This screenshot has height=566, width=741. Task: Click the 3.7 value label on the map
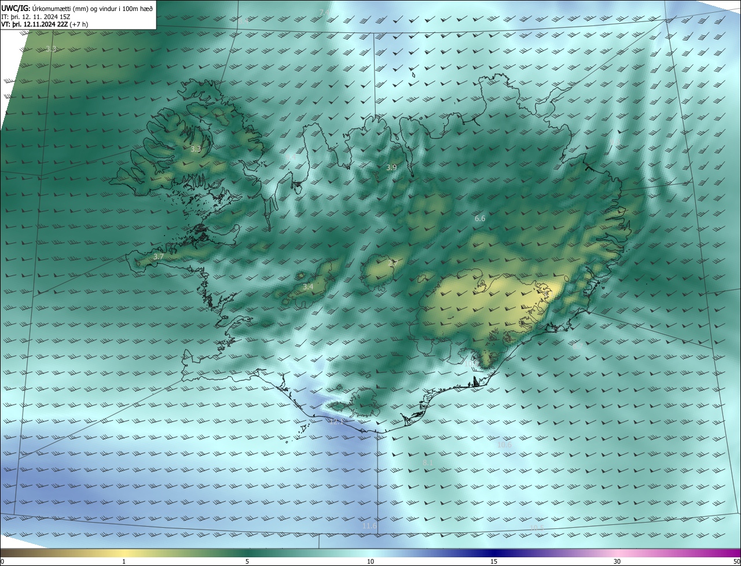click(x=159, y=256)
